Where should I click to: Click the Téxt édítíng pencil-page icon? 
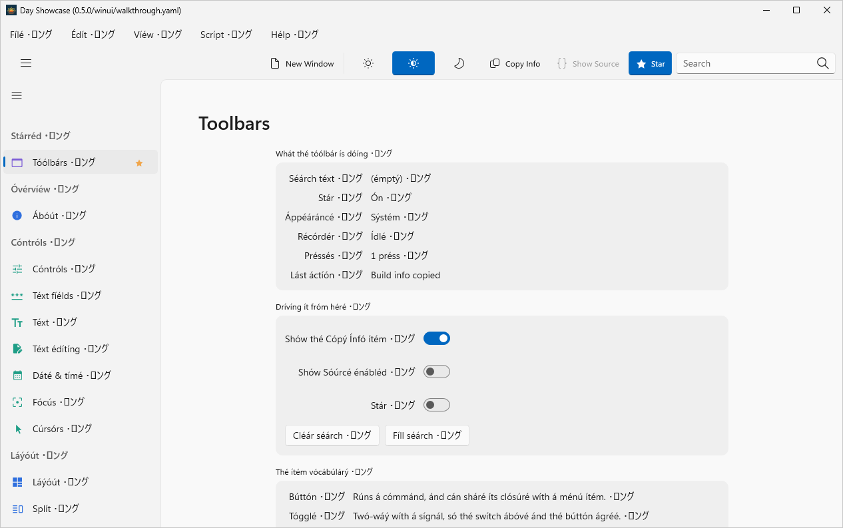pos(17,349)
